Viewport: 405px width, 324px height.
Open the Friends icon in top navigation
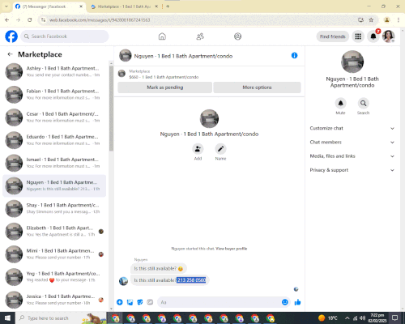pos(200,36)
